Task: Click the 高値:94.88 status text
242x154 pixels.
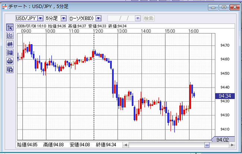Action: 53,145
